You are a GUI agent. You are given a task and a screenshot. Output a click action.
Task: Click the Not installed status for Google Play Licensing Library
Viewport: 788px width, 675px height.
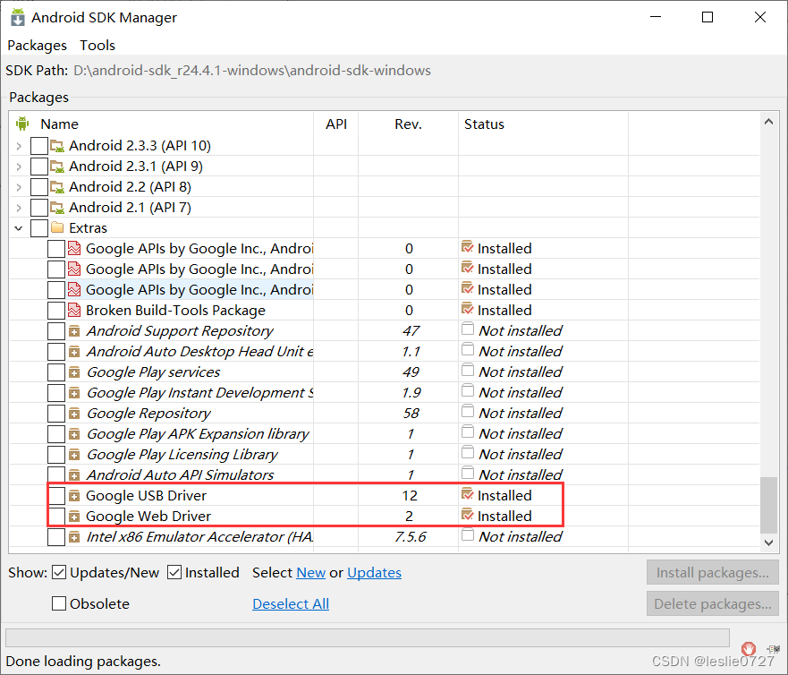521,454
